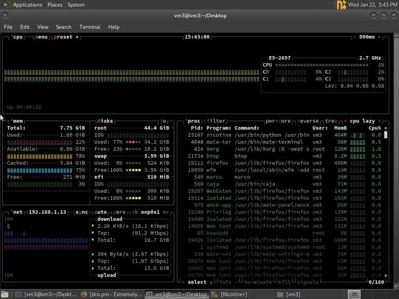Open the btop menu button

click(41, 37)
